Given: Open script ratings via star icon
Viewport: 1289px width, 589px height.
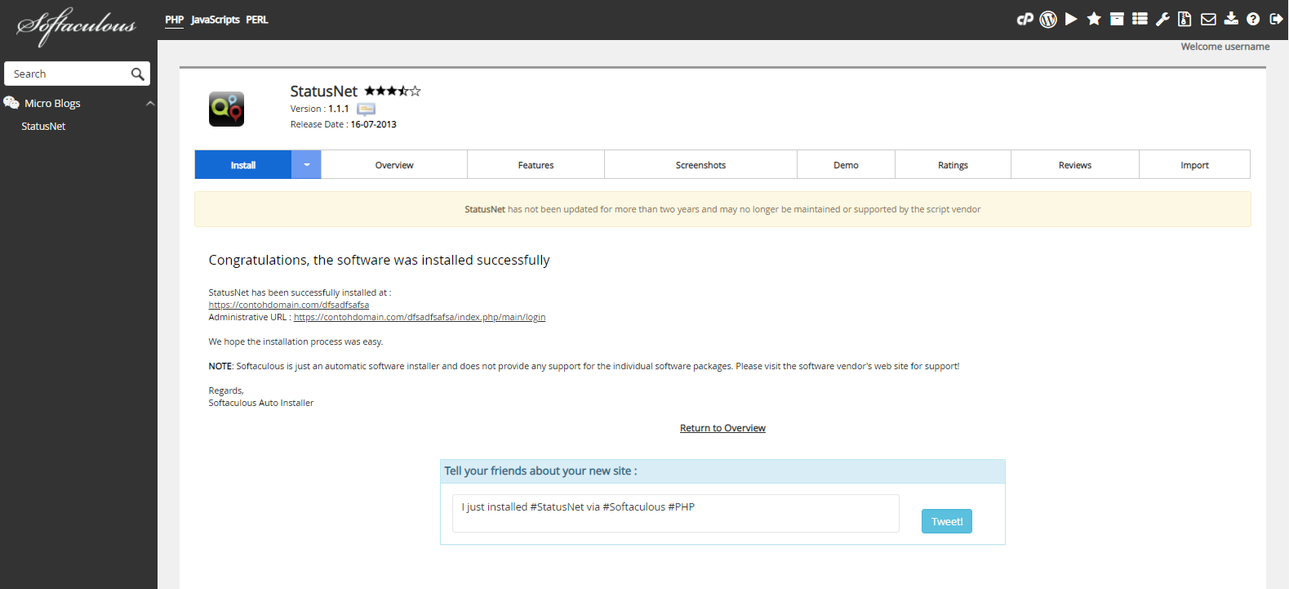Looking at the screenshot, I should point(1094,19).
